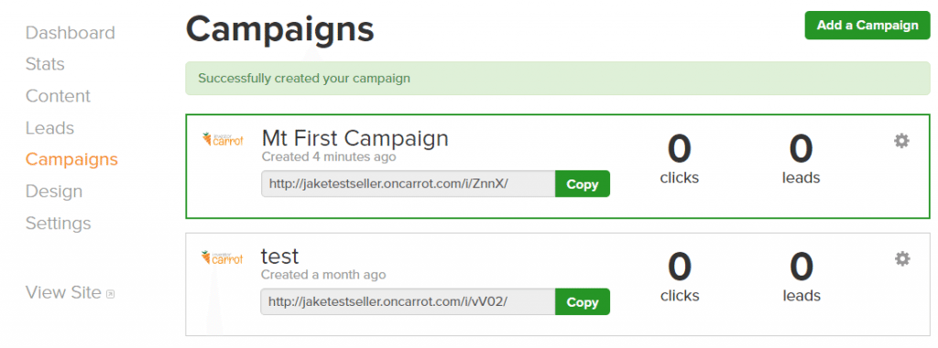Open the Design section
The width and height of the screenshot is (938, 348).
pos(54,192)
